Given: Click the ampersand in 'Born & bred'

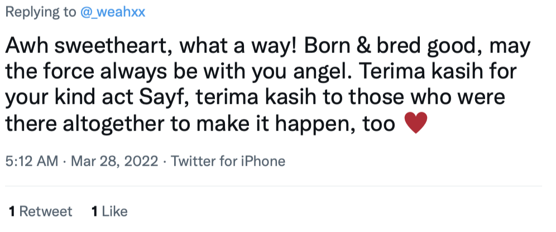Looking at the screenshot, I should [363, 46].
